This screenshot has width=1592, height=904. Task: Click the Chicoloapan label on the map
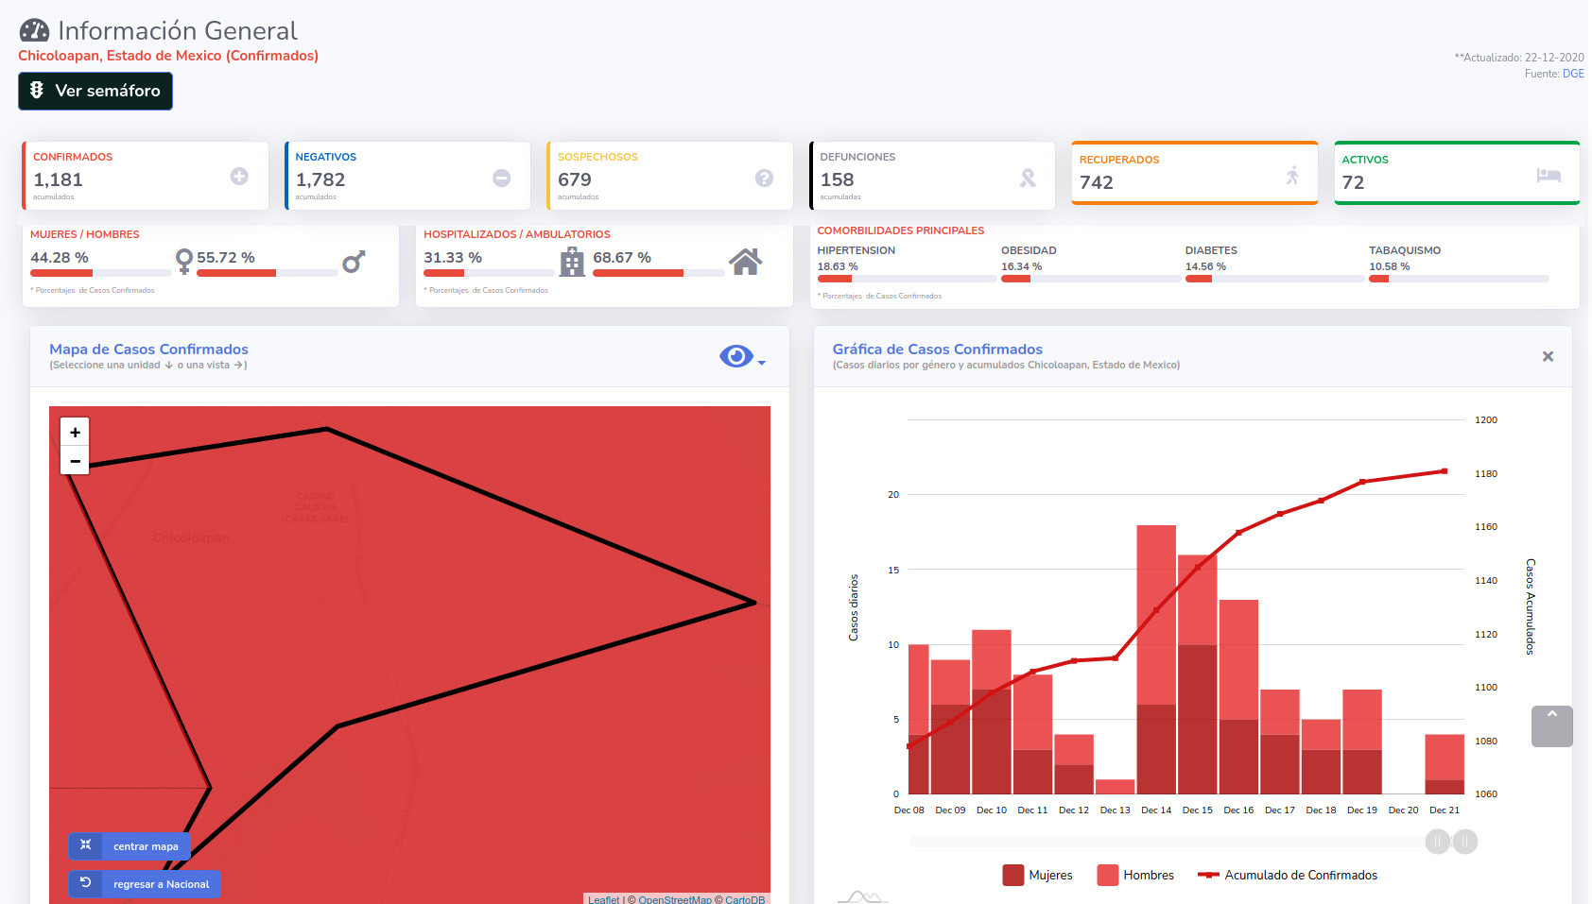pyautogui.click(x=191, y=537)
